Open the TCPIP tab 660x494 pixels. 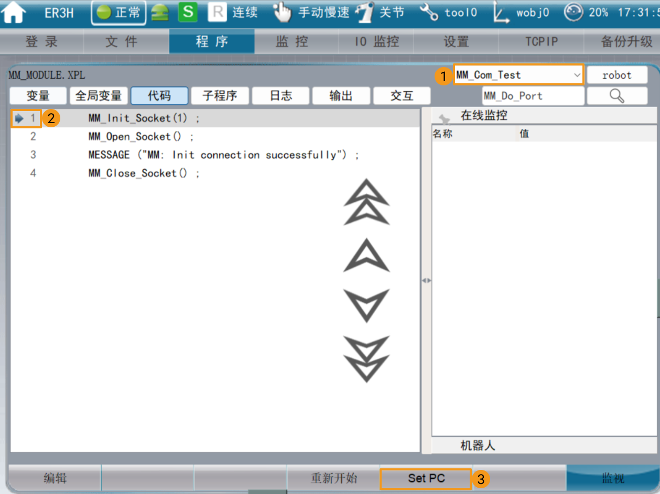[x=542, y=42]
